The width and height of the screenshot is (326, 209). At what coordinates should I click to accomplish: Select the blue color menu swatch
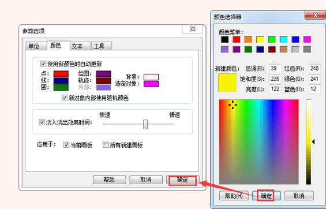tap(295, 39)
